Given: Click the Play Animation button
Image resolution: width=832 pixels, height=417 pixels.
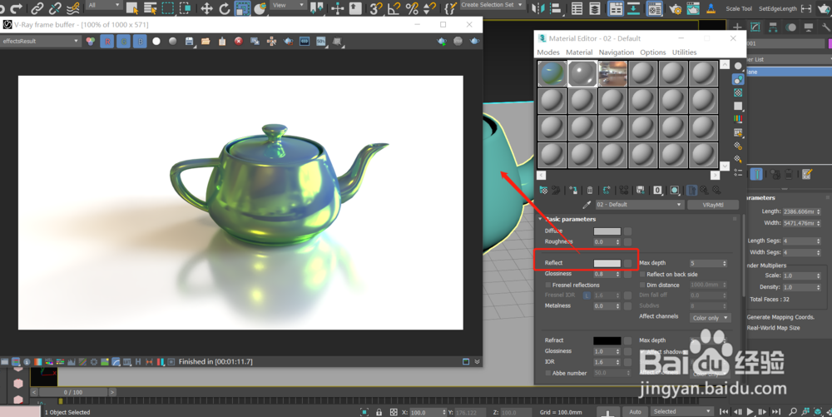Looking at the screenshot, I should 750,412.
